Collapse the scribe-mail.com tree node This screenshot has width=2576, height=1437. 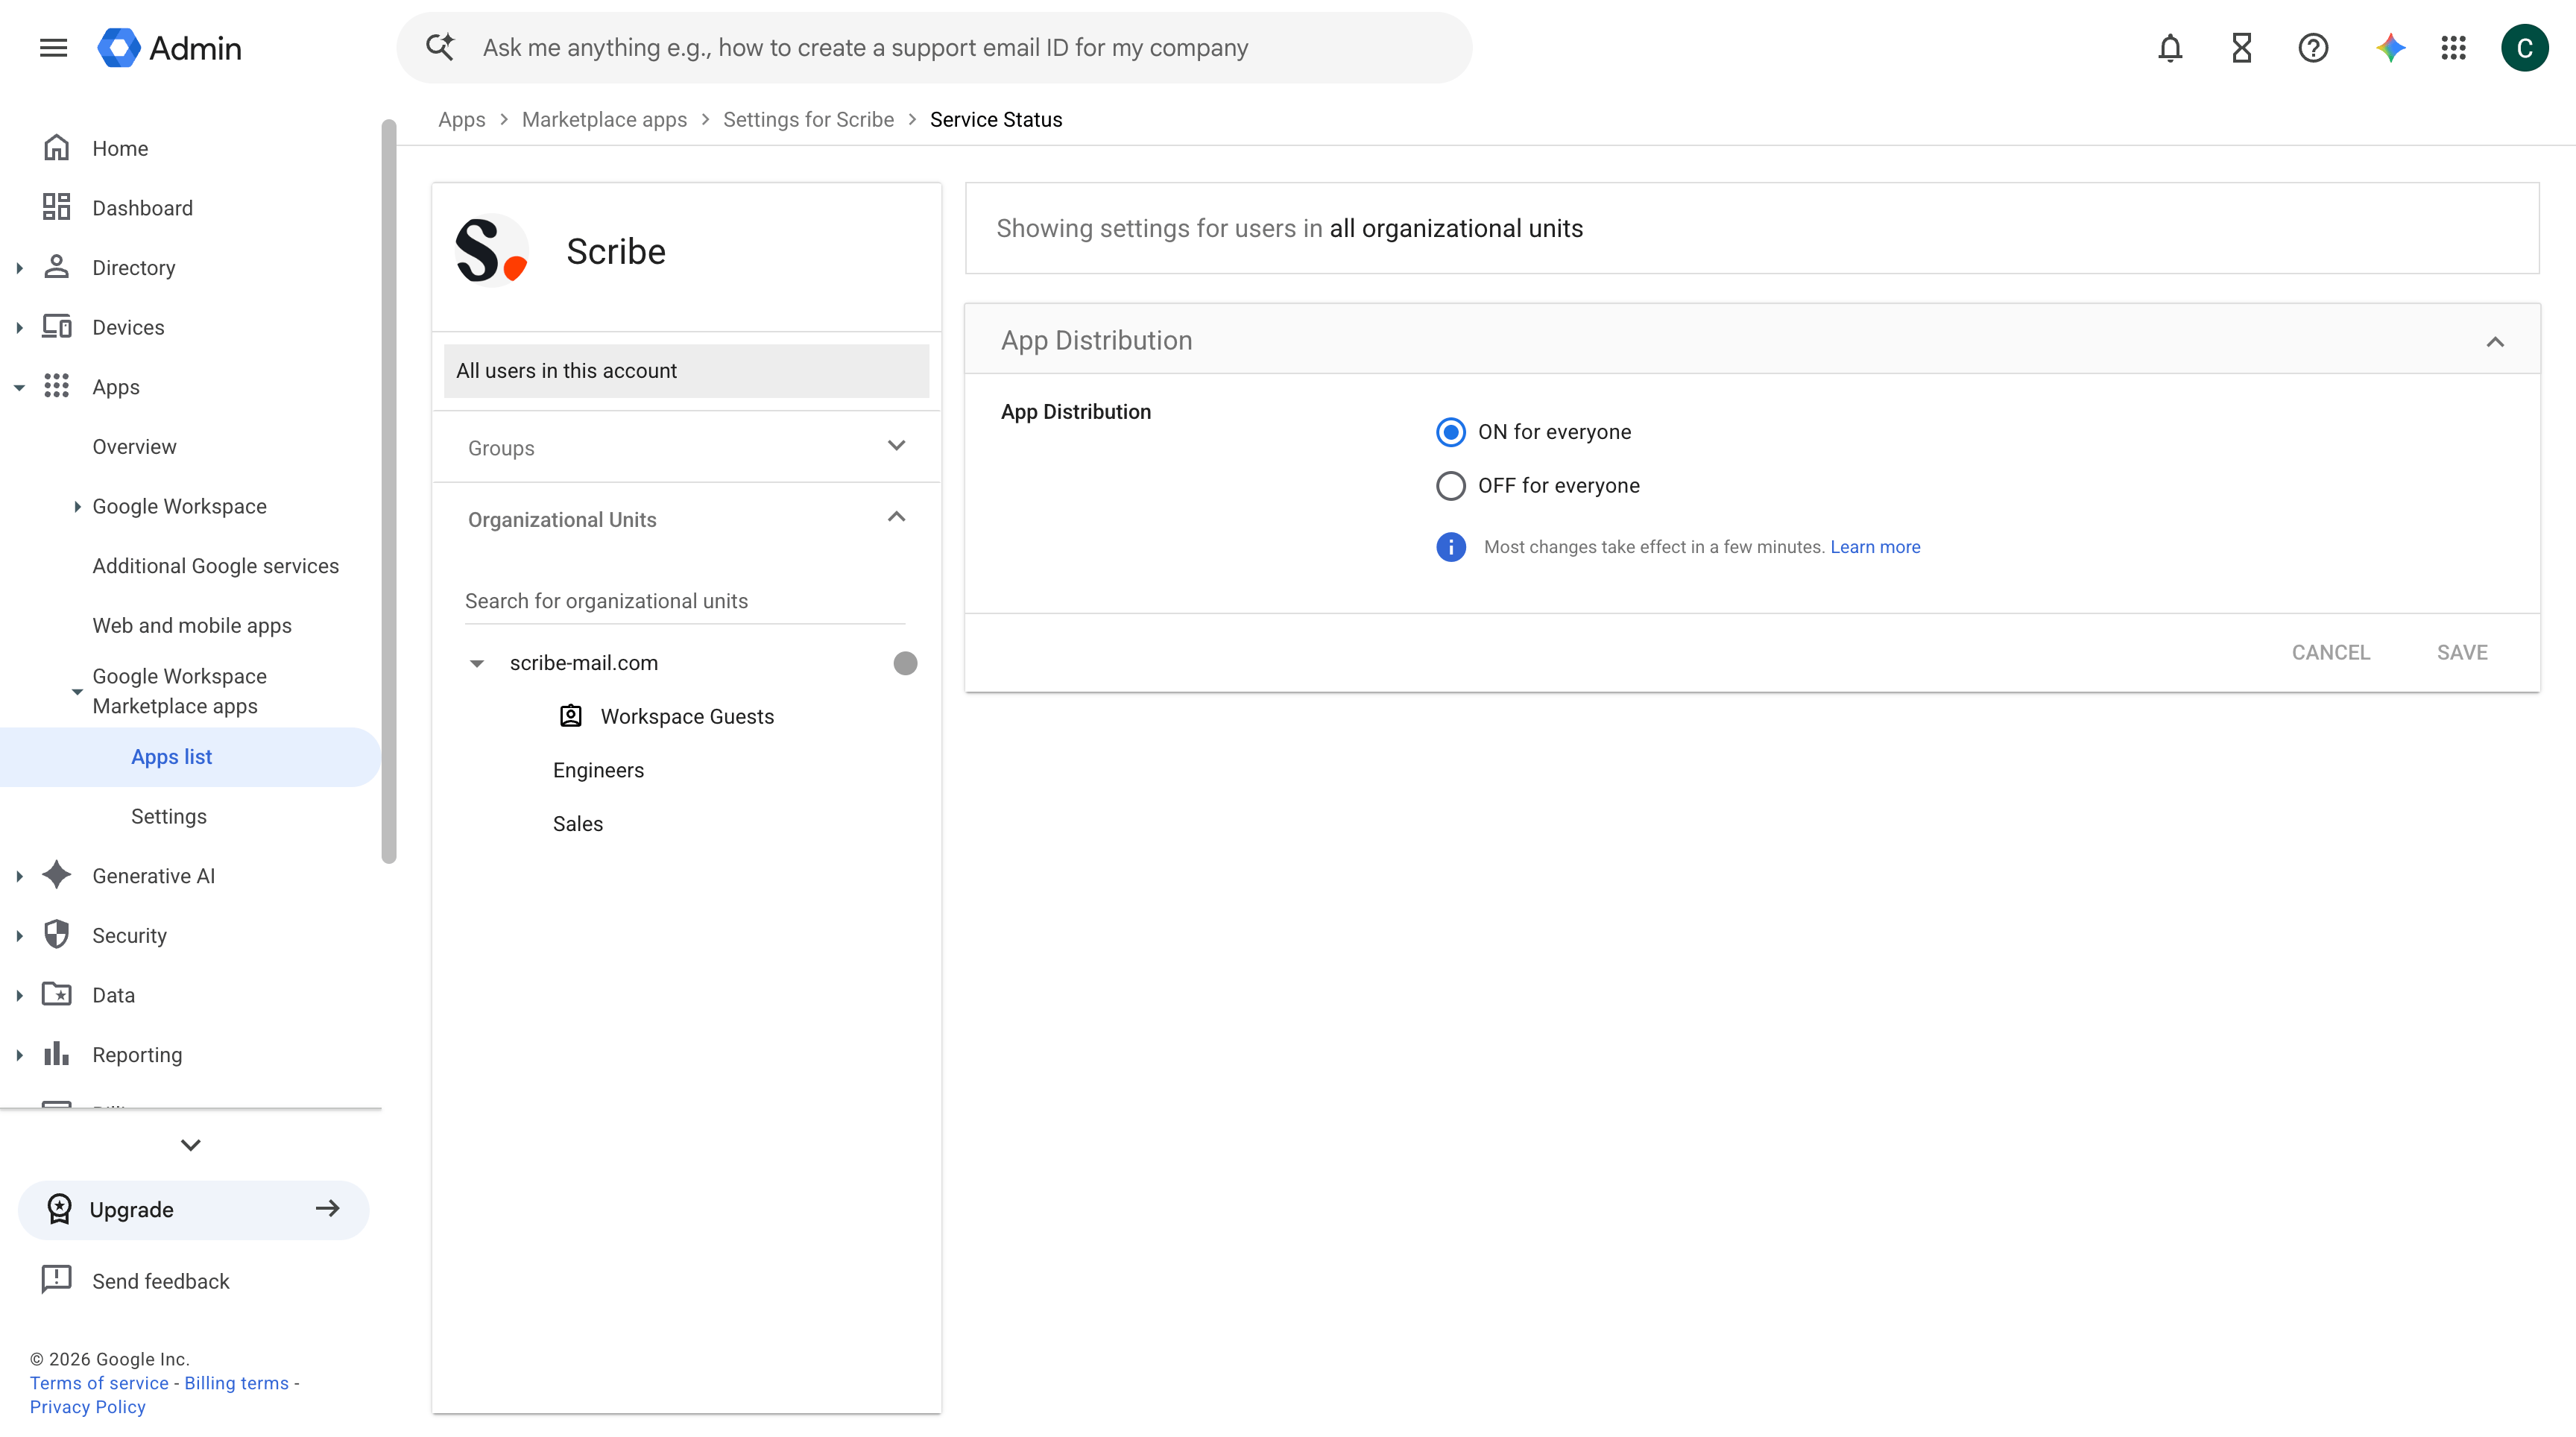pyautogui.click(x=477, y=663)
